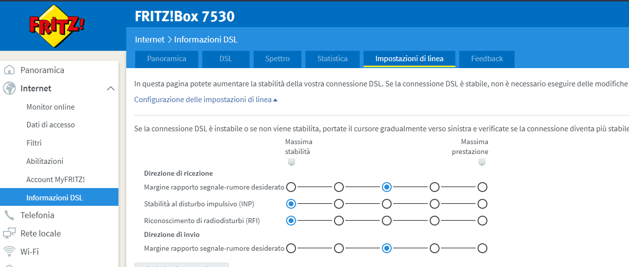629x267 pixels.
Task: Select fourth send-direction signal-noise margin radio
Action: (x=435, y=248)
